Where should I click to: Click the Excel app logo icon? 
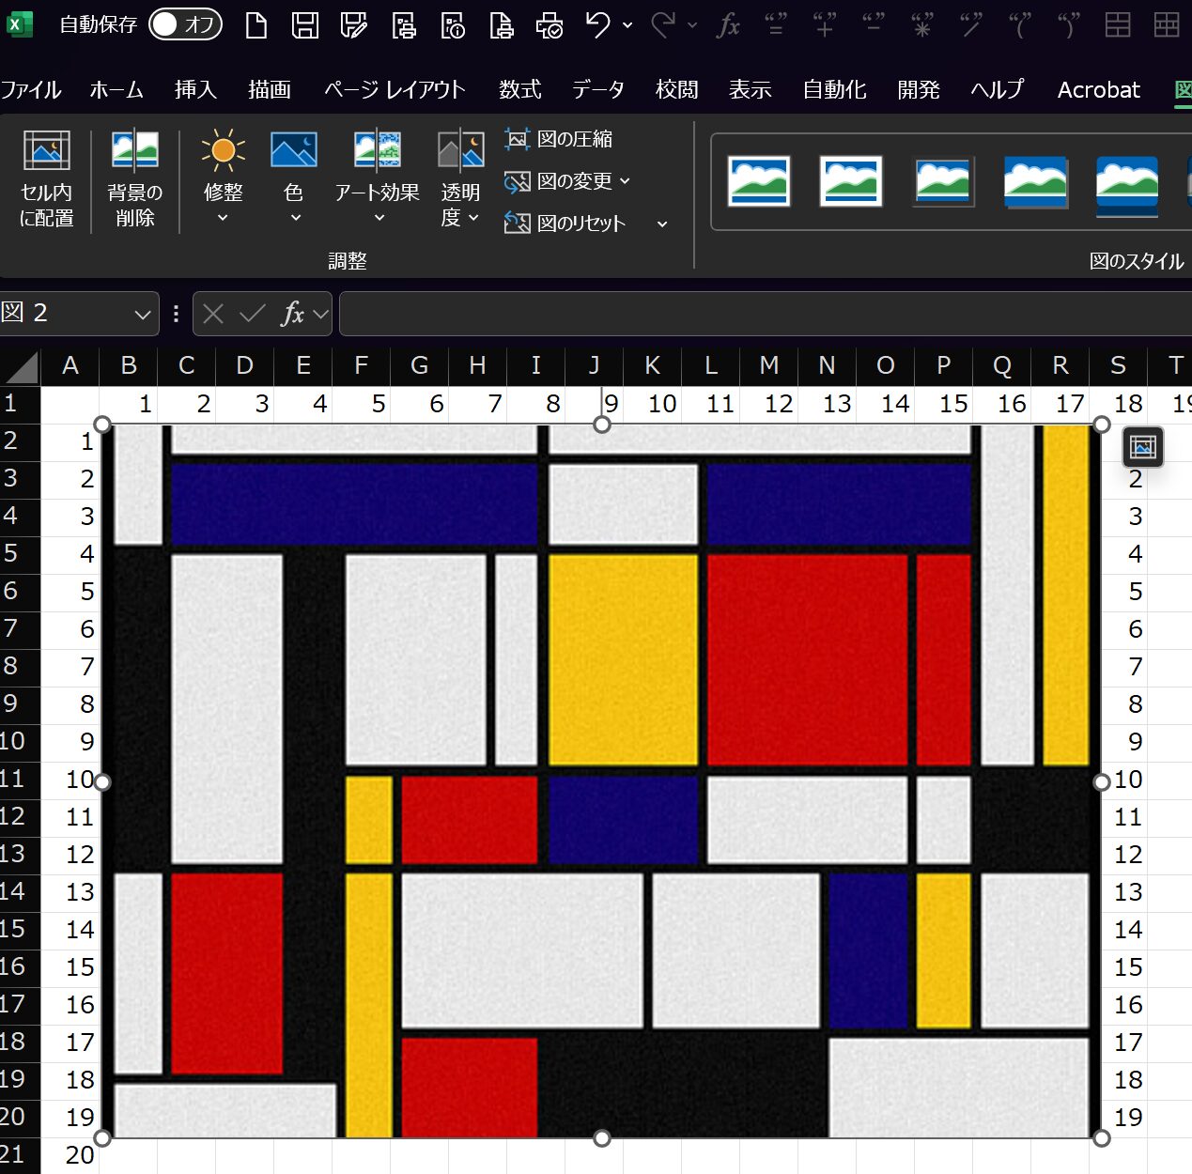click(x=20, y=23)
